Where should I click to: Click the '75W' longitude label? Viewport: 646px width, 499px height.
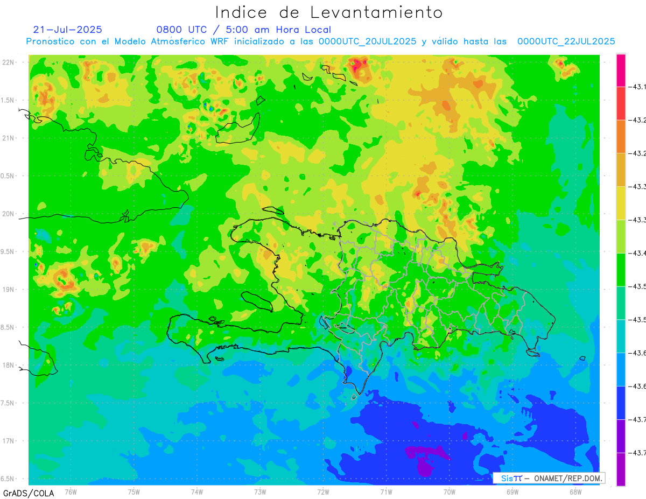pos(134,491)
